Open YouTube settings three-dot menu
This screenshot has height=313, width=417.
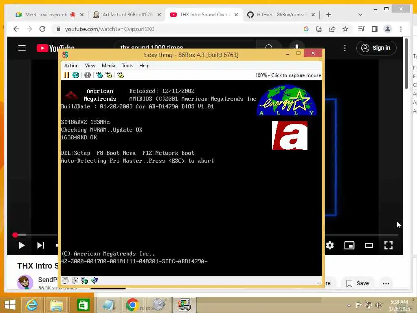[x=345, y=48]
